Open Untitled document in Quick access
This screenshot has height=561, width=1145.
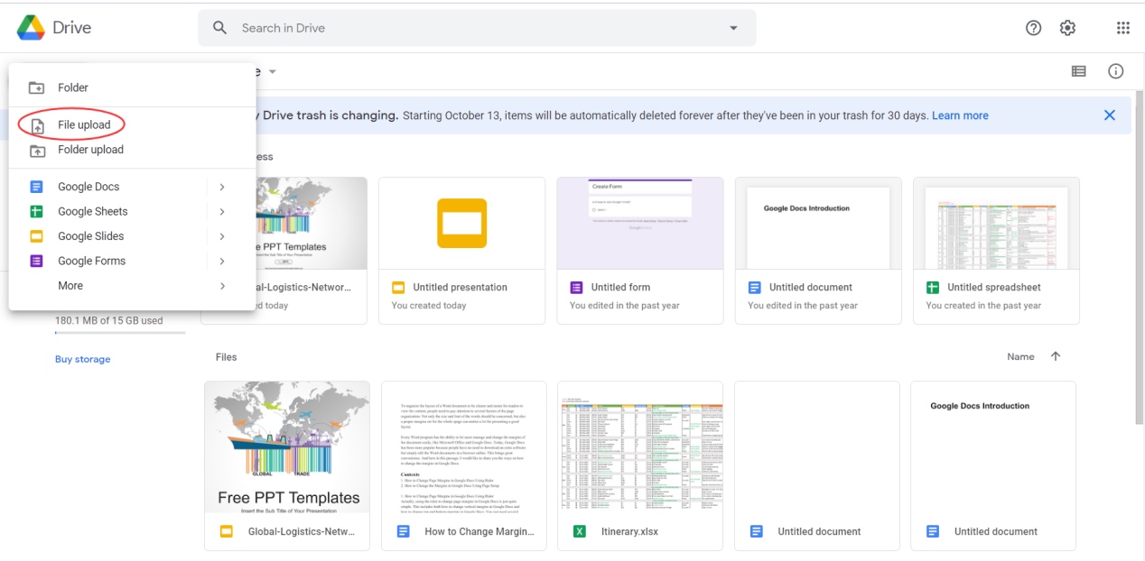click(818, 251)
